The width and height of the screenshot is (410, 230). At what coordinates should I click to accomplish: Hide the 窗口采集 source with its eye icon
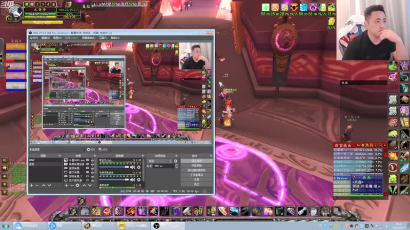point(87,172)
